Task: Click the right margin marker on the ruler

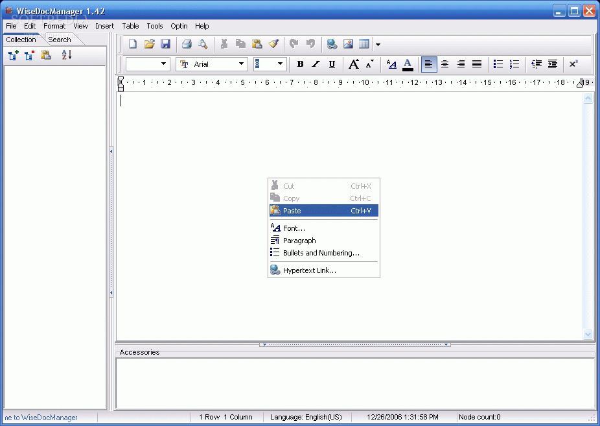Action: (x=580, y=83)
